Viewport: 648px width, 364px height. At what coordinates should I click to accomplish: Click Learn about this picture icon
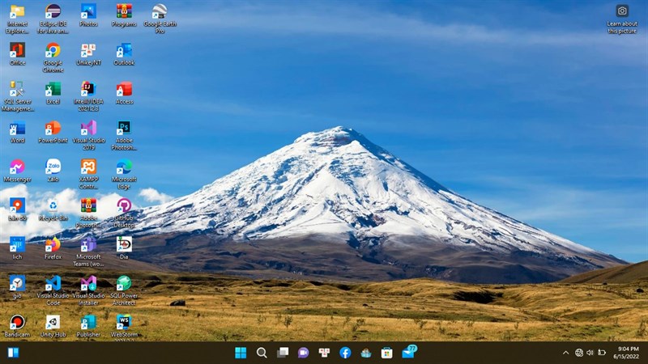[x=622, y=19]
